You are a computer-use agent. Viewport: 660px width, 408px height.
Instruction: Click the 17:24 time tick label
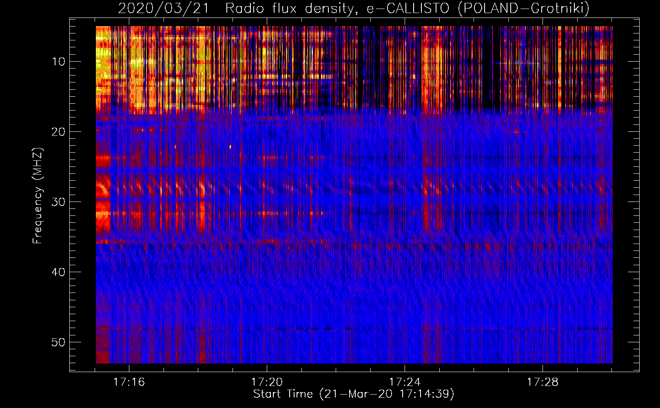405,382
